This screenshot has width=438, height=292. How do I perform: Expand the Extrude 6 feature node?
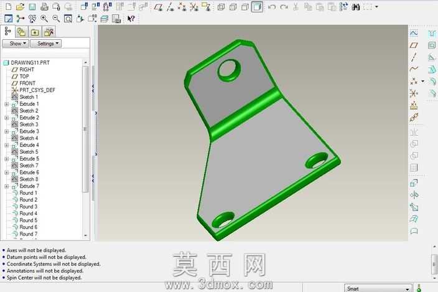[x=7, y=172]
